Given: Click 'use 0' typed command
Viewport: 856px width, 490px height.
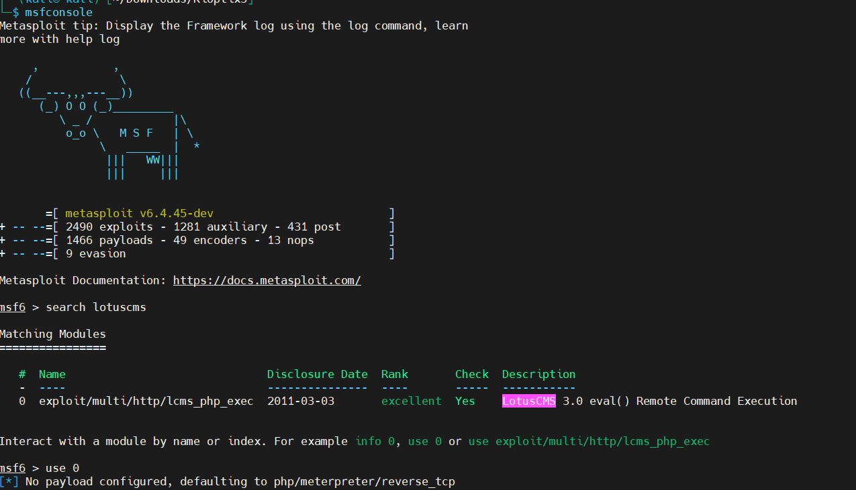Looking at the screenshot, I should (62, 468).
